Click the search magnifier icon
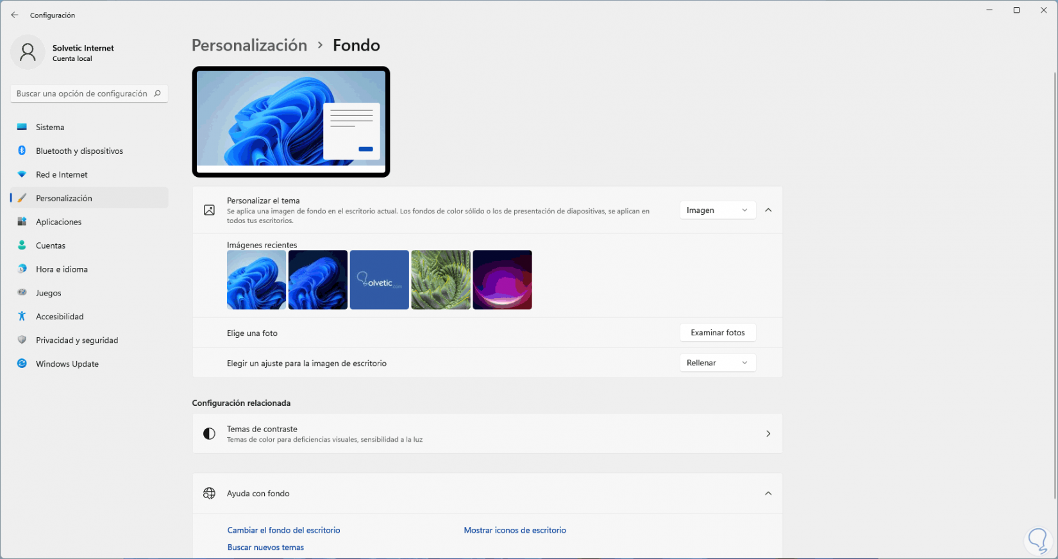 157,94
